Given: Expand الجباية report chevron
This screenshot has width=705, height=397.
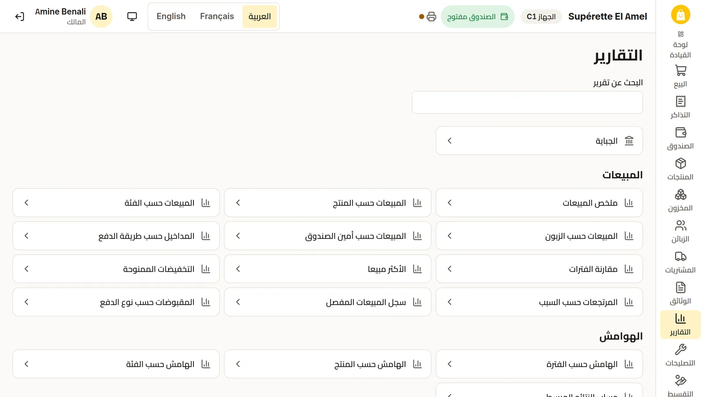Looking at the screenshot, I should click(x=449, y=141).
